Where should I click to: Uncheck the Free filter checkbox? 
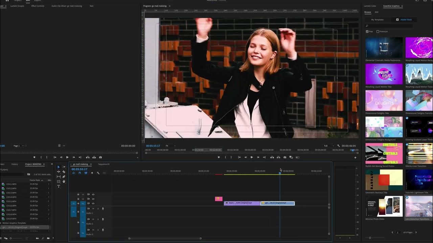[367, 32]
